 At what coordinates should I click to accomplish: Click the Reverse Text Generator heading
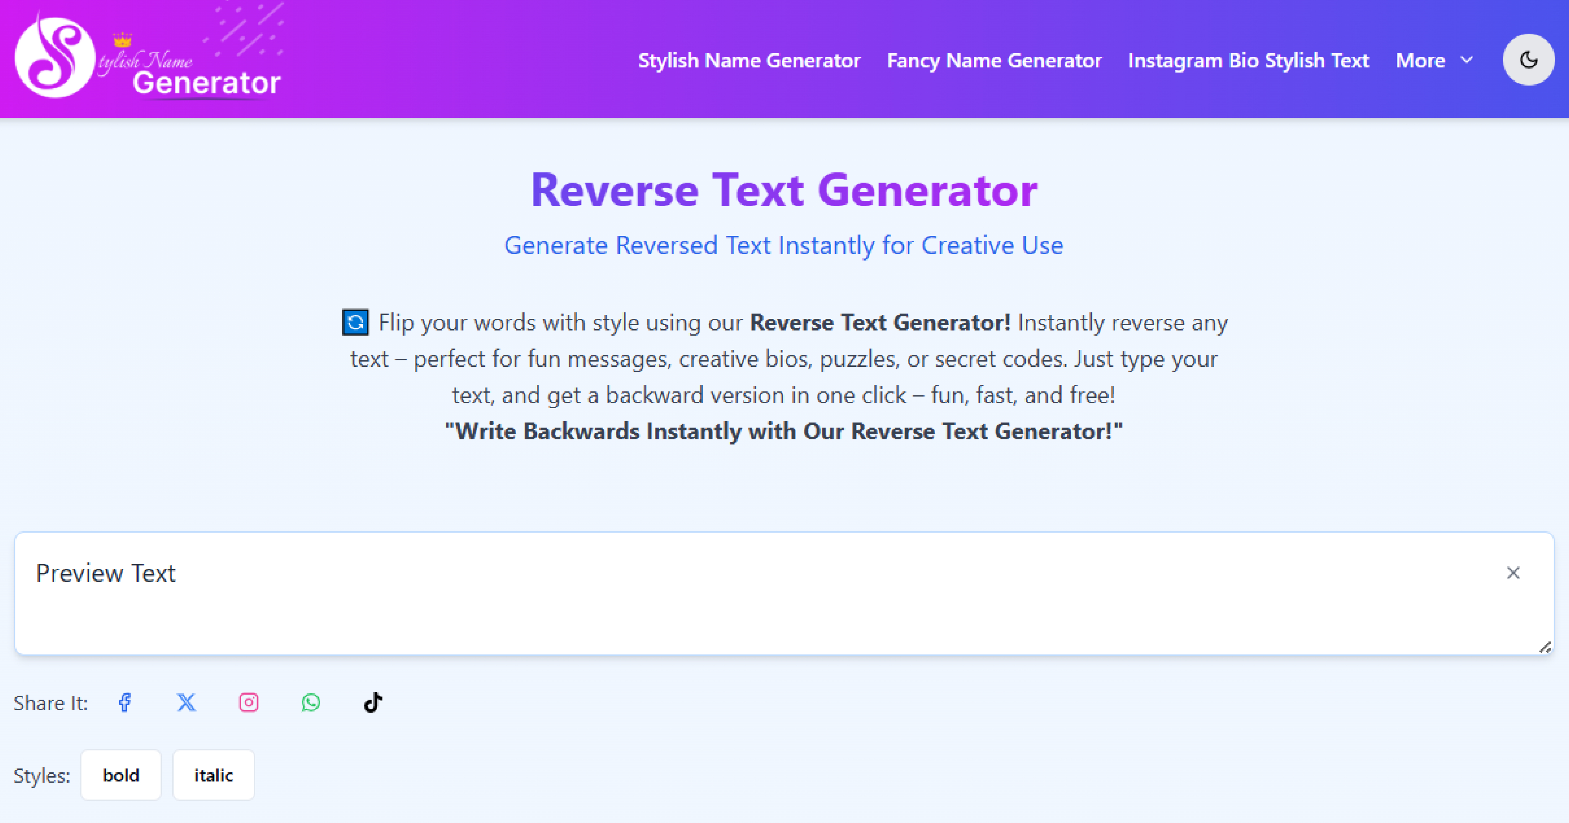pos(784,190)
